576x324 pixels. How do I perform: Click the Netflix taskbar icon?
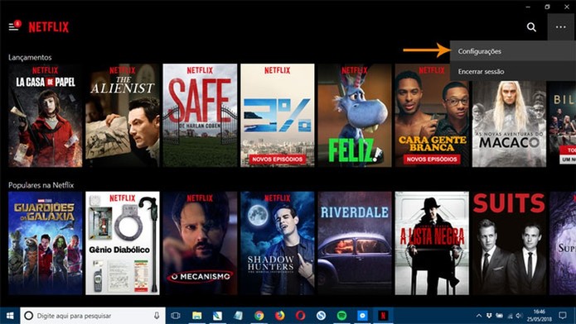[x=383, y=316]
